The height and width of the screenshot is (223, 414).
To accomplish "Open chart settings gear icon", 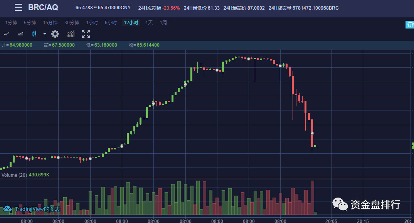I will [55, 34].
